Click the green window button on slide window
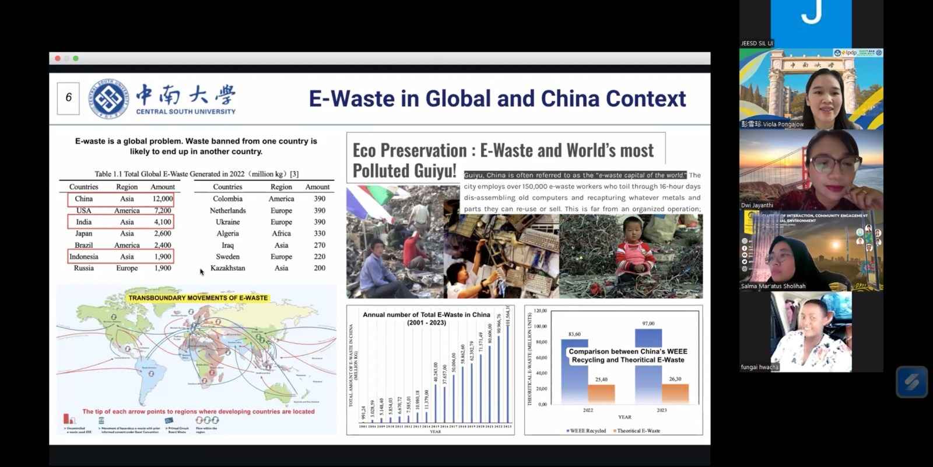Viewport: 933px width, 467px height. [x=76, y=58]
